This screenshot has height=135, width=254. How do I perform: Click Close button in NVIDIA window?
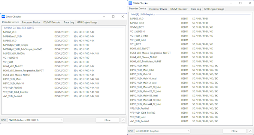(x=108, y=120)
